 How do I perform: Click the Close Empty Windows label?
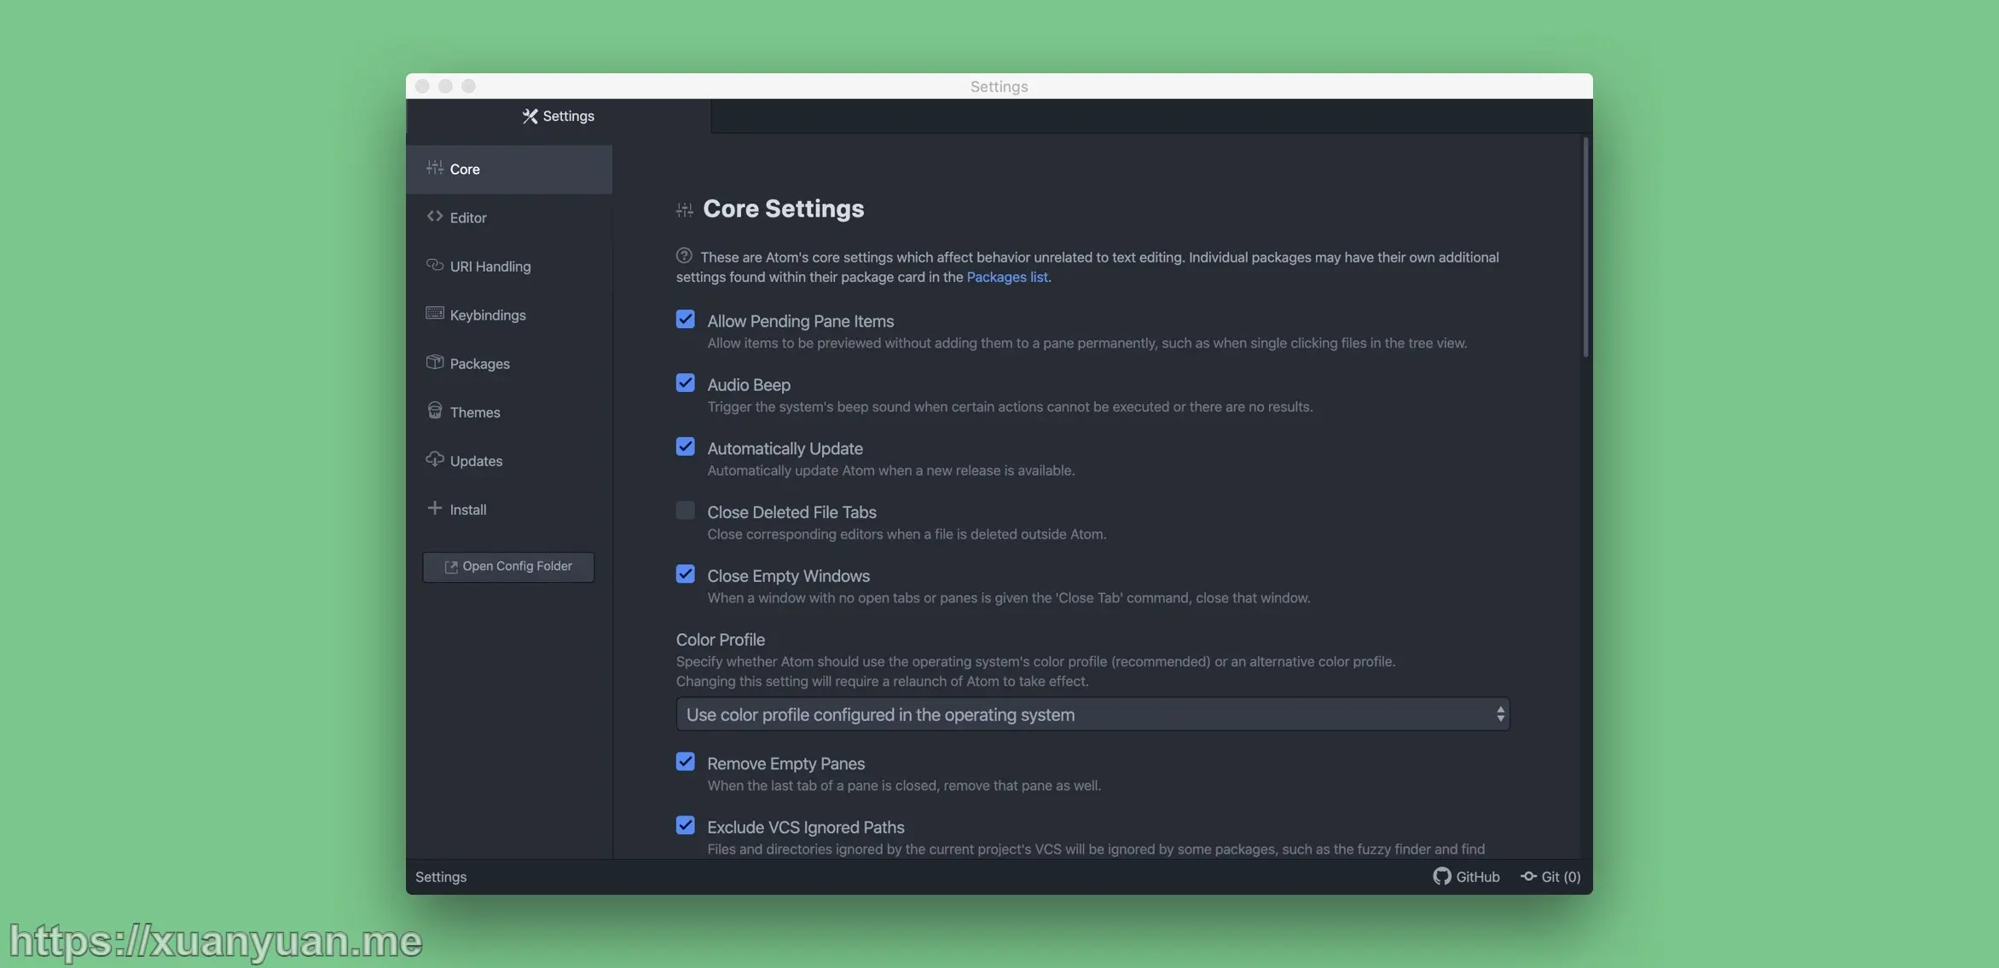[789, 576]
